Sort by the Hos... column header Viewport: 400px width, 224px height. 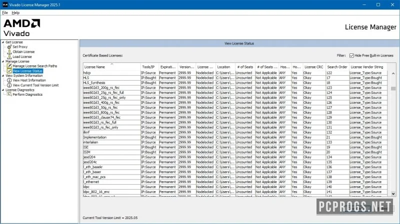pyautogui.click(x=284, y=67)
